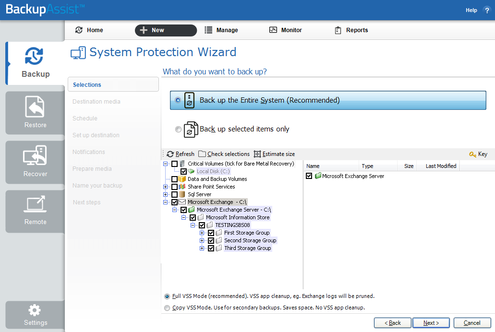
Task: Expand the First Storage Group node
Action: pos(202,233)
